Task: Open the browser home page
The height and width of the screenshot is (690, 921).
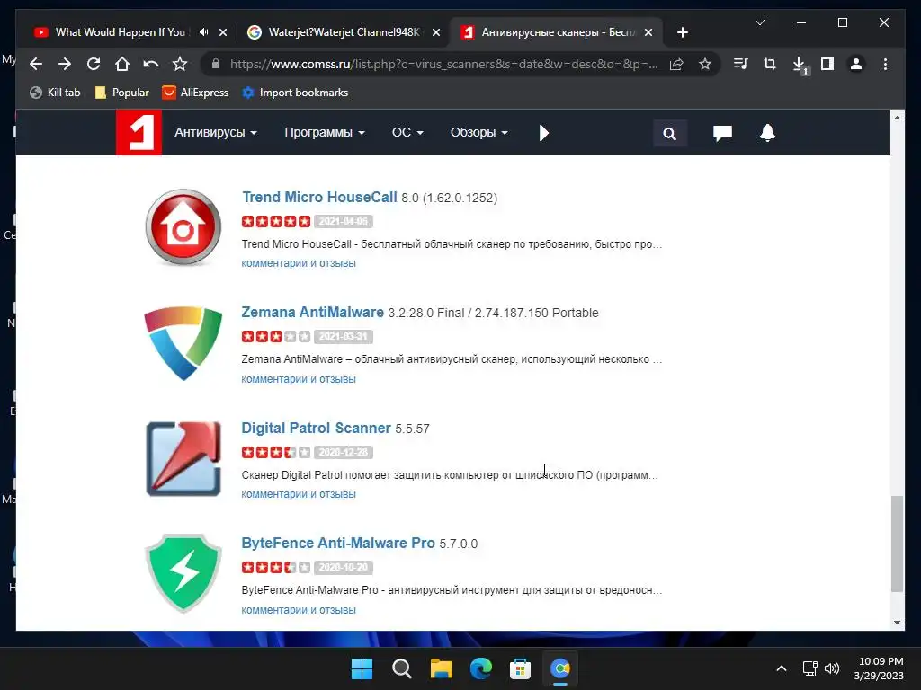Action: 122,64
